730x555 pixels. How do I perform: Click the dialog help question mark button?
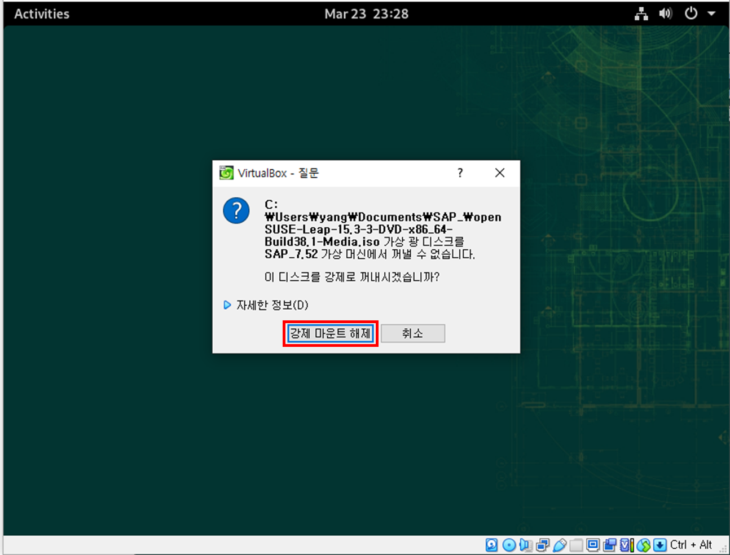click(x=460, y=173)
